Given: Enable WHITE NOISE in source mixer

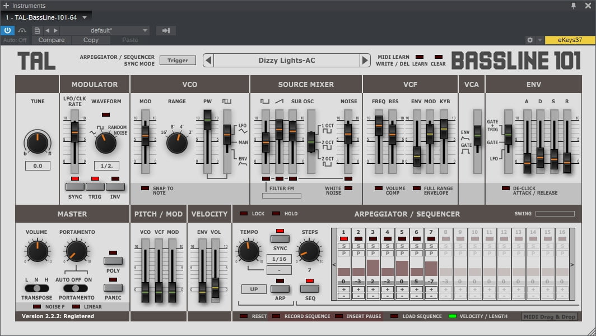Looking at the screenshot, I should click(348, 188).
